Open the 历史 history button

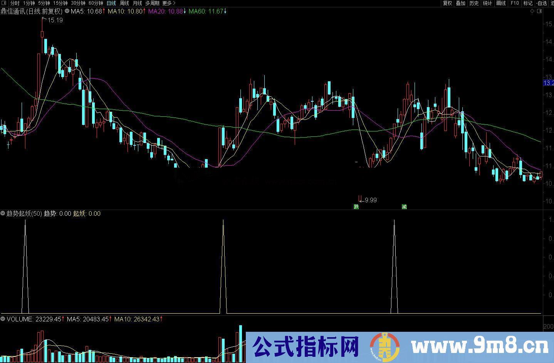click(474, 3)
